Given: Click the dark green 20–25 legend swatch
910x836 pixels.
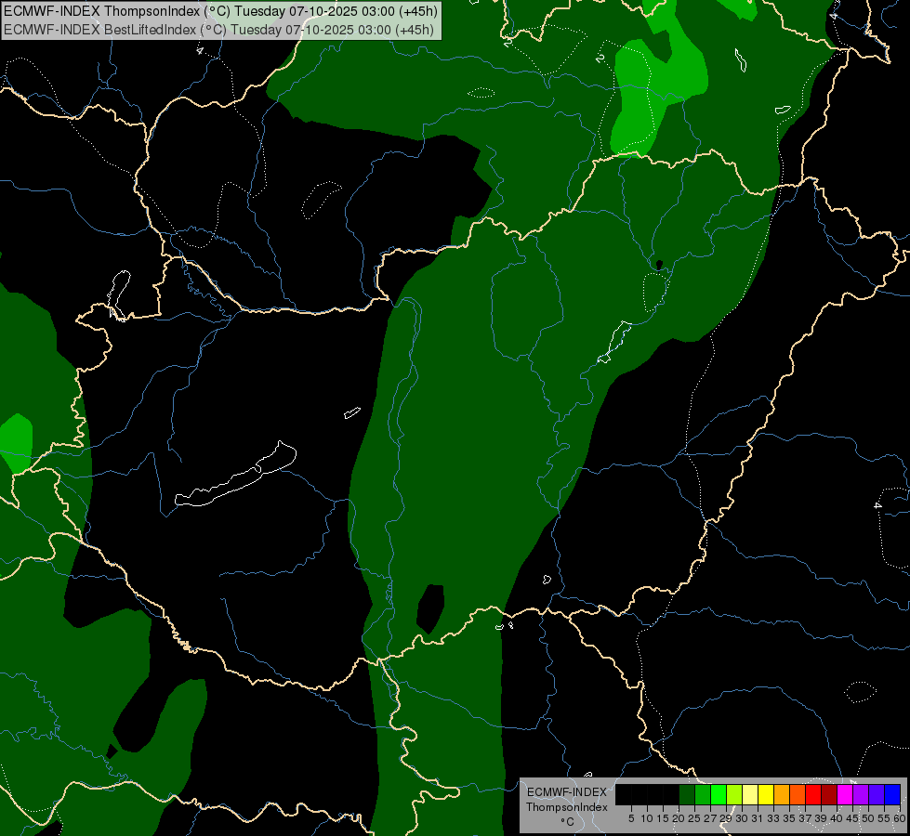Looking at the screenshot, I should tap(687, 794).
